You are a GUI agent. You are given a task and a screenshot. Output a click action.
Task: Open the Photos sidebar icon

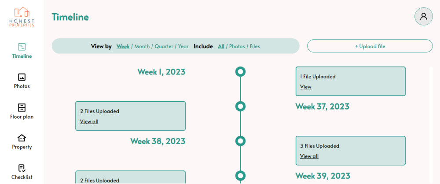tap(22, 77)
